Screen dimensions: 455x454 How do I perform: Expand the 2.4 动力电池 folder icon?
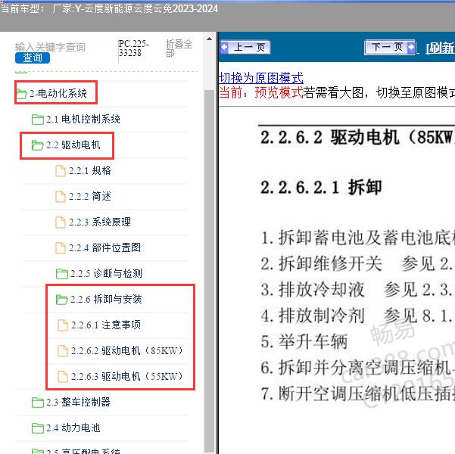click(x=38, y=428)
